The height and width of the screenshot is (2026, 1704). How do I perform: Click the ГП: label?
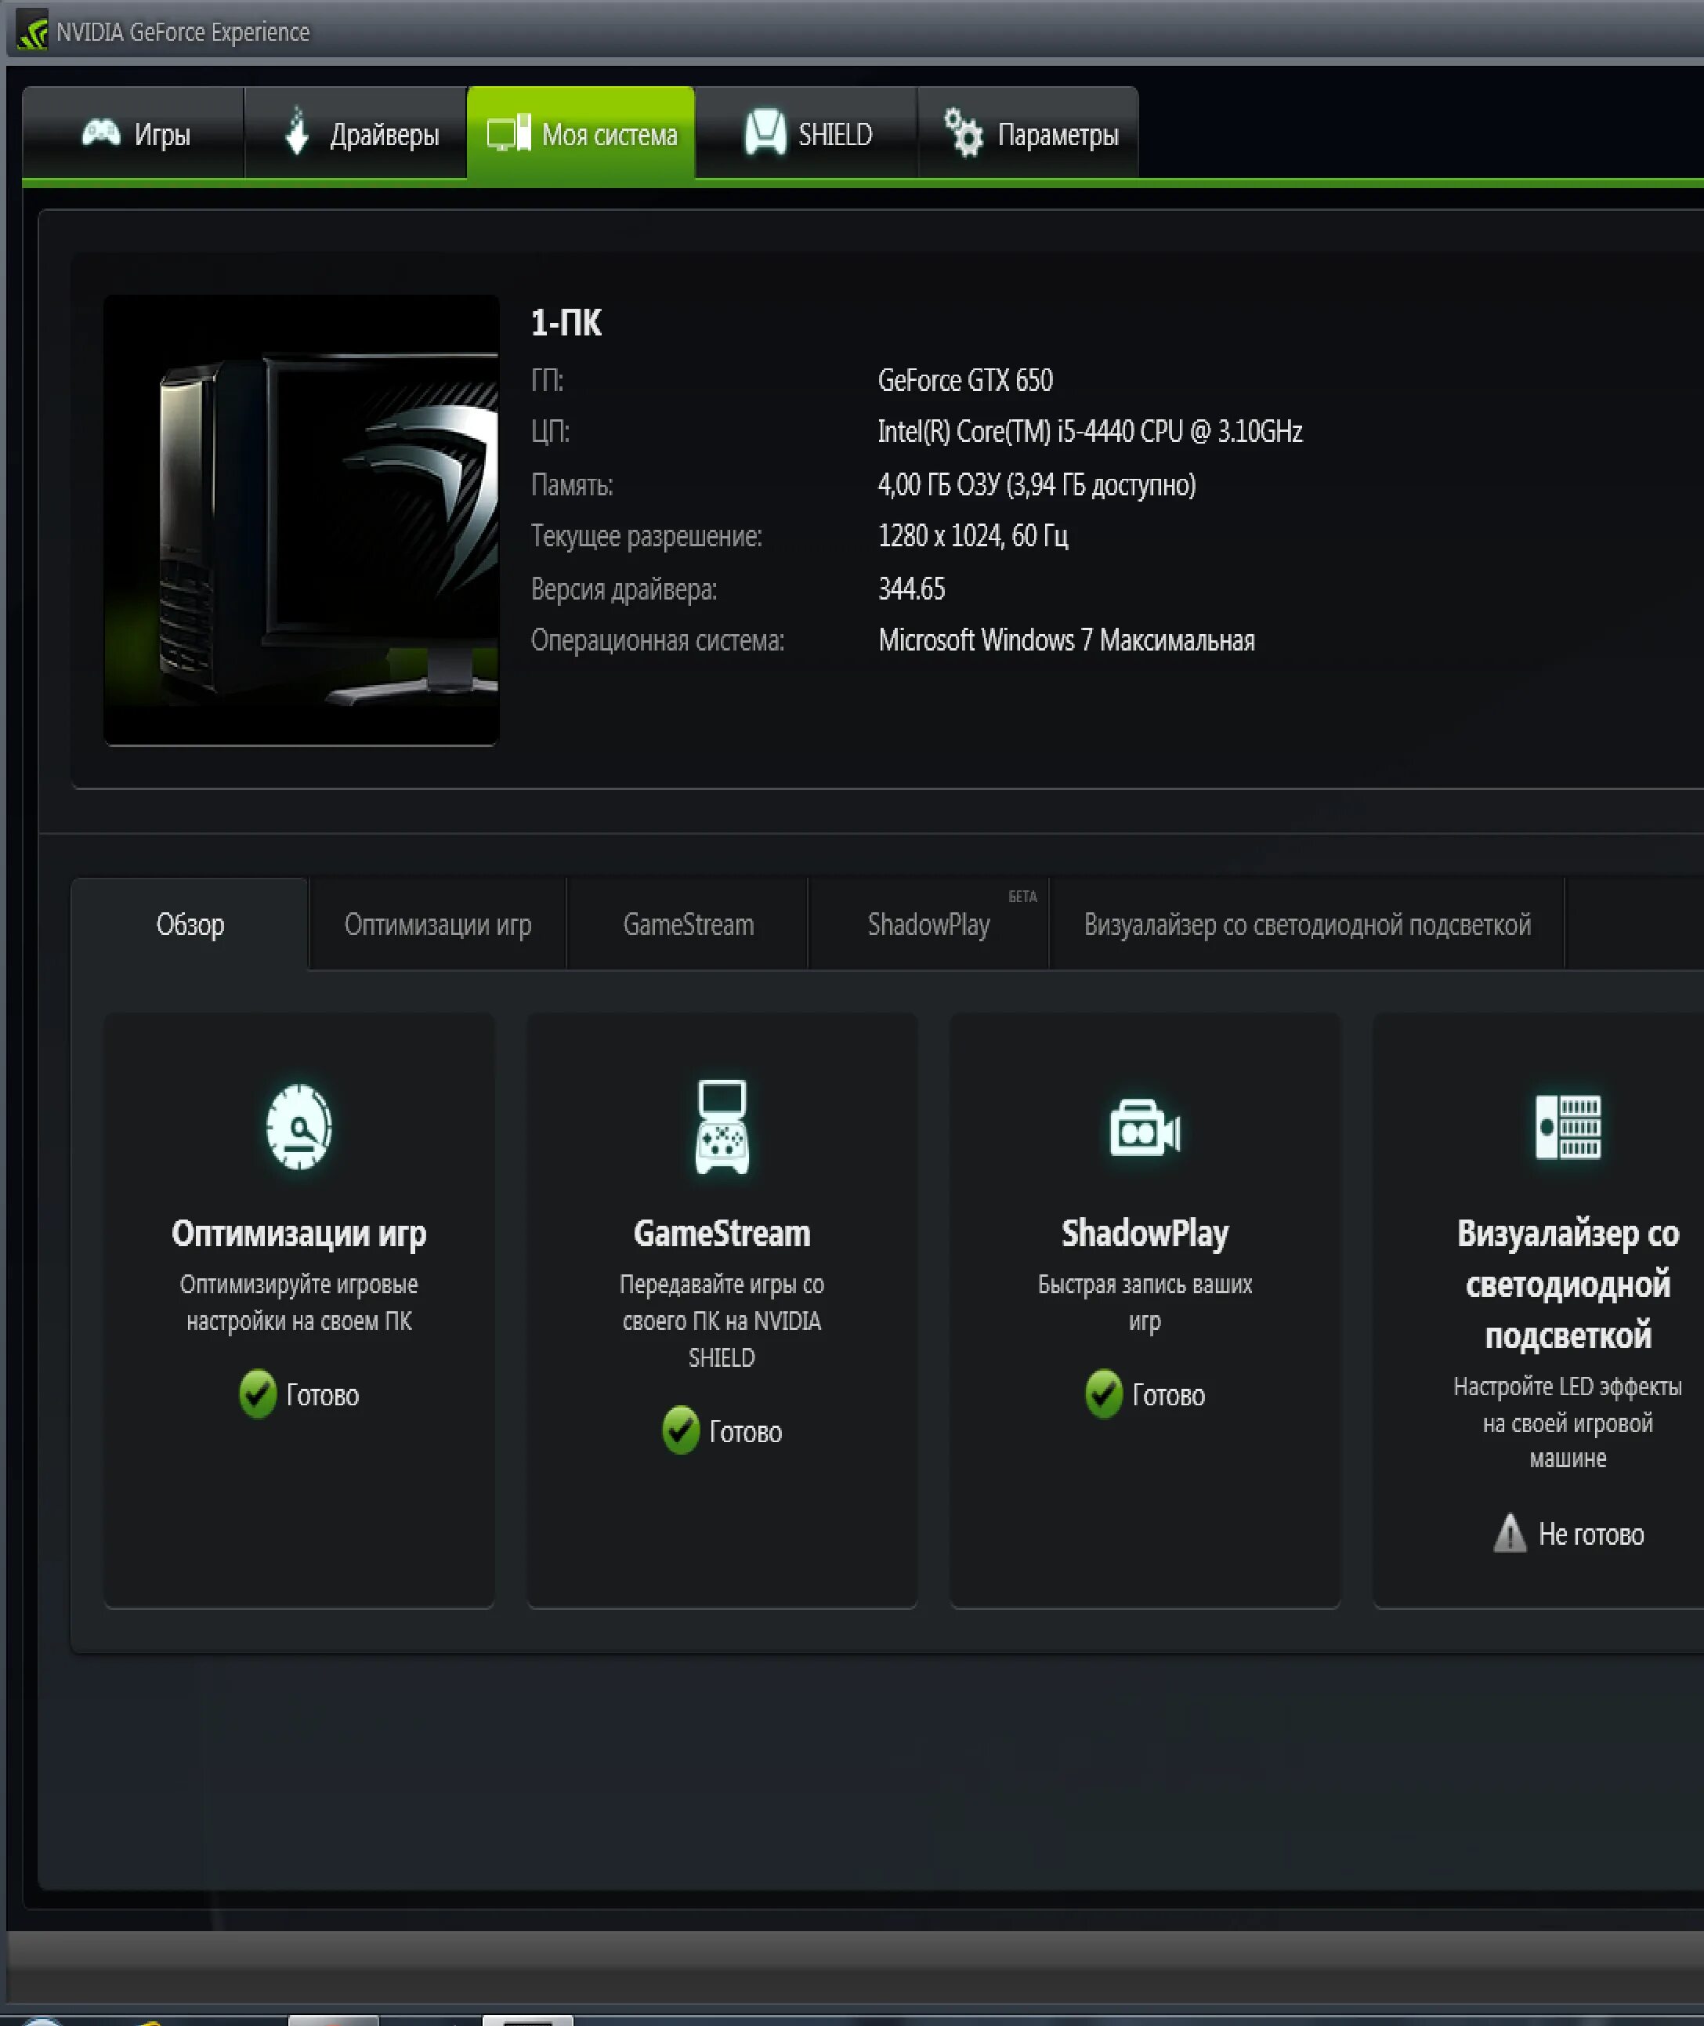pyautogui.click(x=547, y=381)
